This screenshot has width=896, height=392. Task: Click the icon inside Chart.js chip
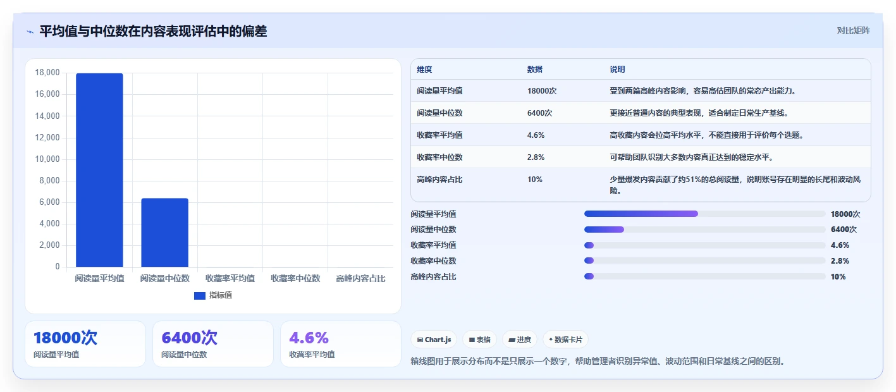pyautogui.click(x=420, y=340)
